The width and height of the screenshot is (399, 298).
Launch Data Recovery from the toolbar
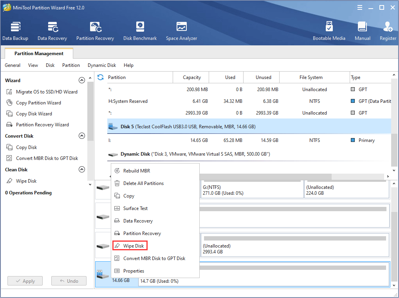click(52, 31)
